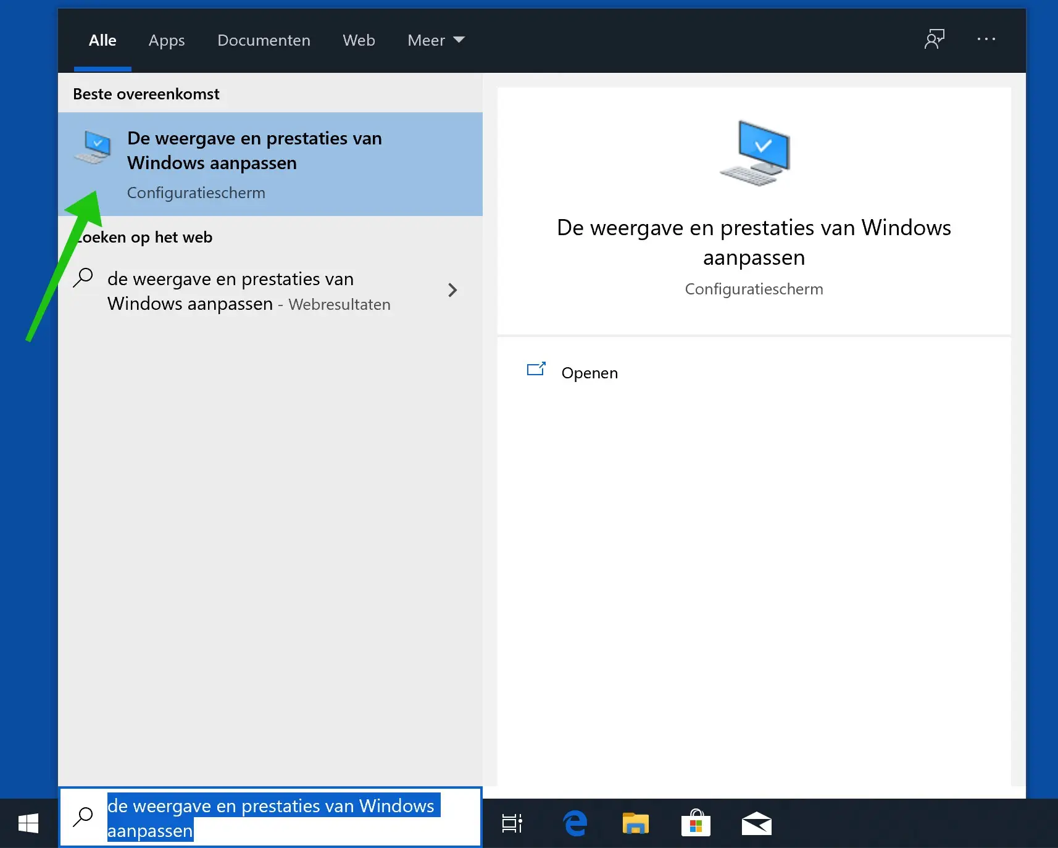Viewport: 1058px width, 848px height.
Task: Launch Microsoft Edge from the taskbar
Action: 575,823
